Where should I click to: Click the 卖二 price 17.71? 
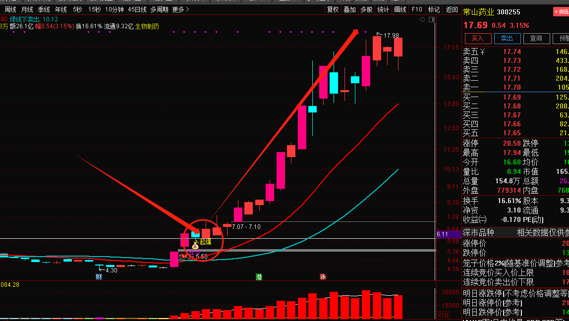pos(512,78)
